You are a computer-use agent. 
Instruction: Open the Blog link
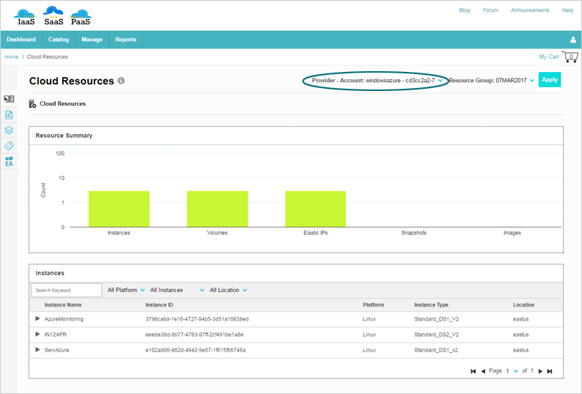click(465, 10)
